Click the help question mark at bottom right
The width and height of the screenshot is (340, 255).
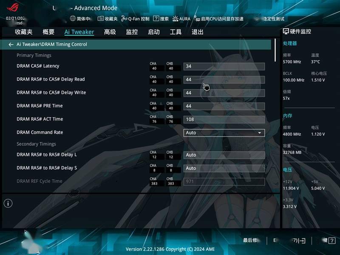coord(332,241)
